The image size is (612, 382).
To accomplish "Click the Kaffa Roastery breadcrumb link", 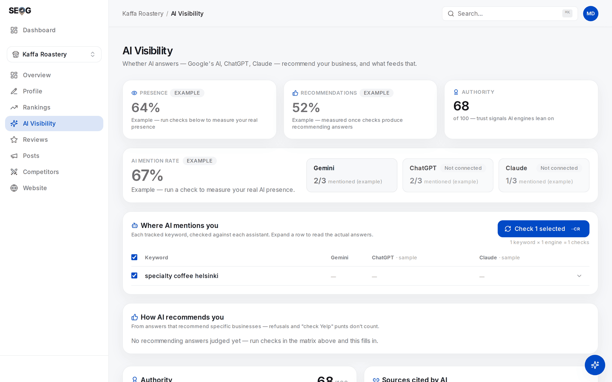I will [x=143, y=14].
